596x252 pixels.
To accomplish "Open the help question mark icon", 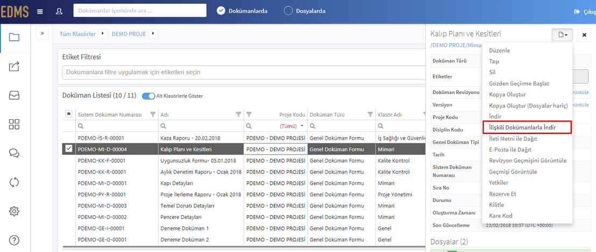I will 14,240.
